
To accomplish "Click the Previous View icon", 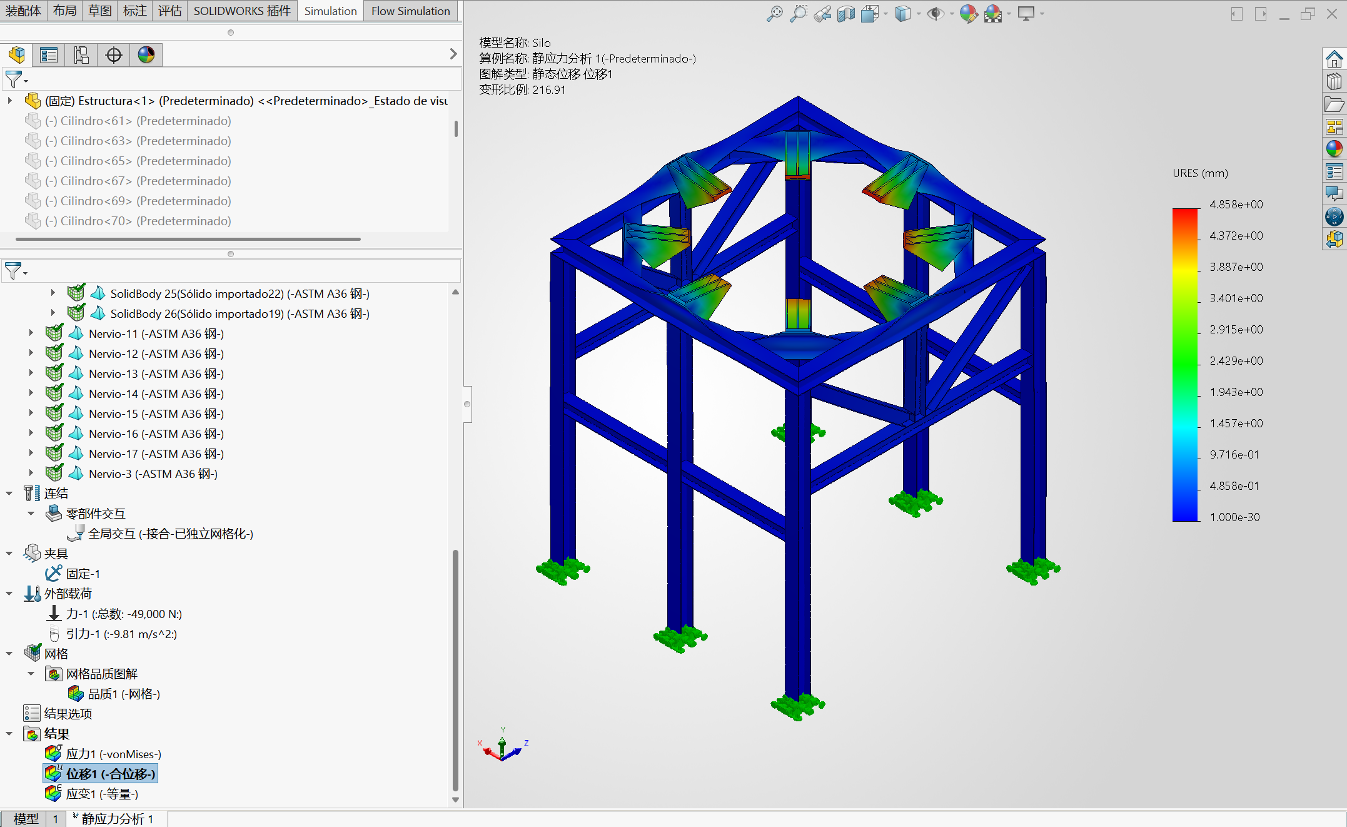I will (x=822, y=13).
